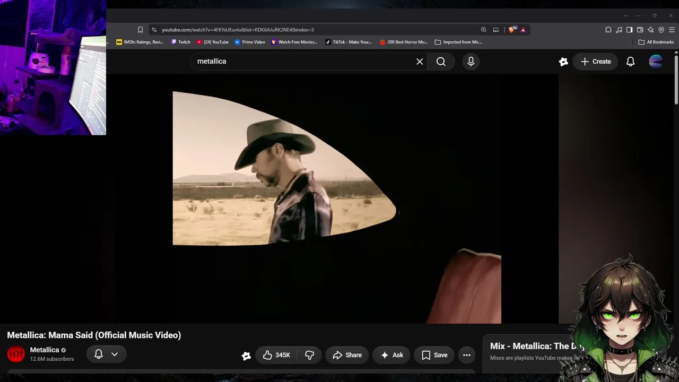The height and width of the screenshot is (382, 679).
Task: Open the browser extensions puzzle icon
Action: (x=608, y=30)
